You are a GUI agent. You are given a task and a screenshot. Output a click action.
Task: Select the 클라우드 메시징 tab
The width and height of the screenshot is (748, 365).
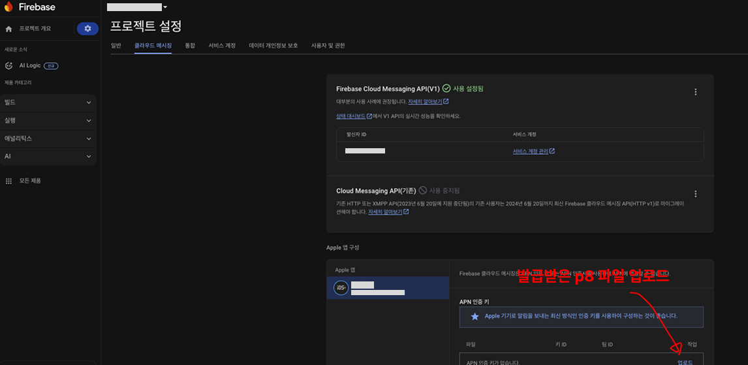[x=153, y=46]
